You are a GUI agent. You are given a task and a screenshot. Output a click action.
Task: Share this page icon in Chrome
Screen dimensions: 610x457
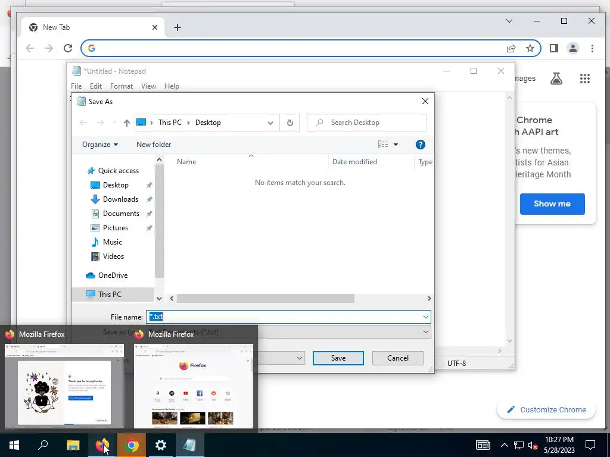pos(511,48)
